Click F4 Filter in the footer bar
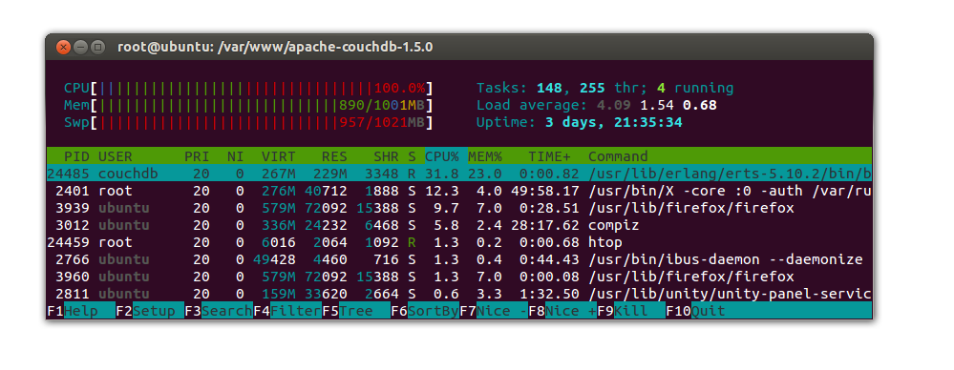This screenshot has width=954, height=370. tap(287, 311)
